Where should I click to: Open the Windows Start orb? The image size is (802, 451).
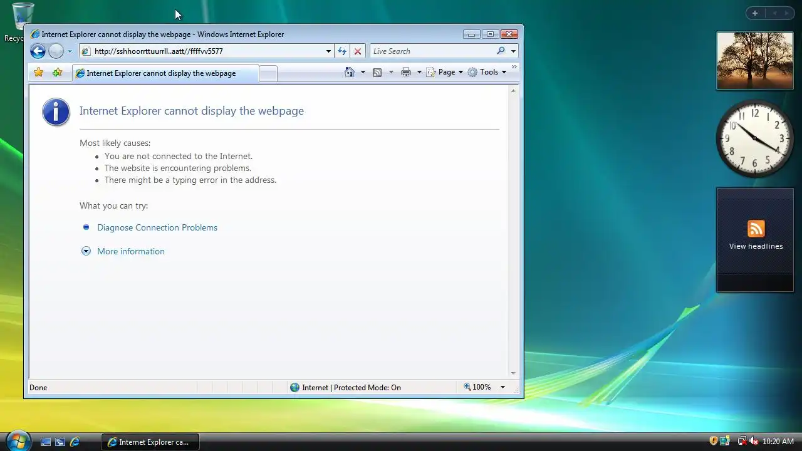18,441
